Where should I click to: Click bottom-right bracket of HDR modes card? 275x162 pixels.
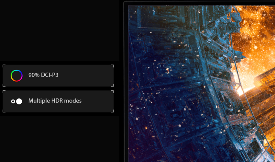click(112, 111)
